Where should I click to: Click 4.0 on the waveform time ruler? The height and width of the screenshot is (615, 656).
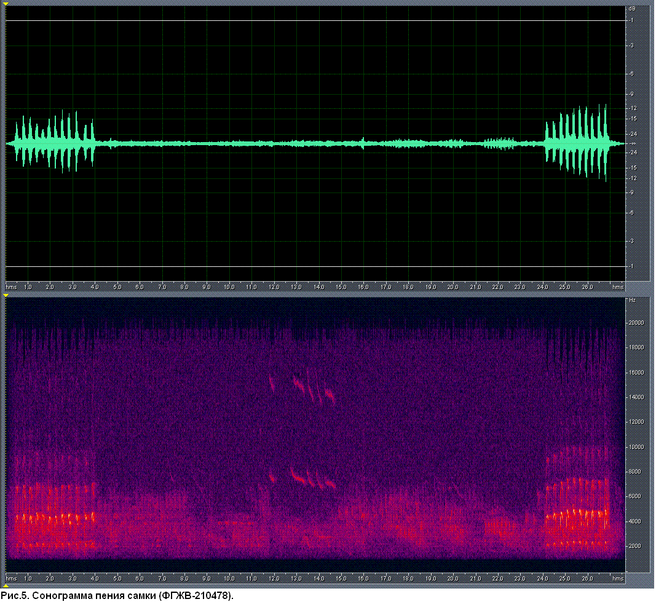pyautogui.click(x=95, y=287)
